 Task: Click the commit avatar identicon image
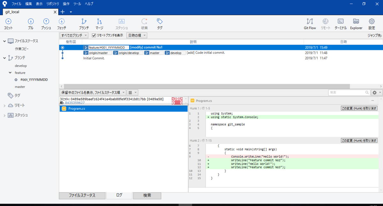click(177, 101)
